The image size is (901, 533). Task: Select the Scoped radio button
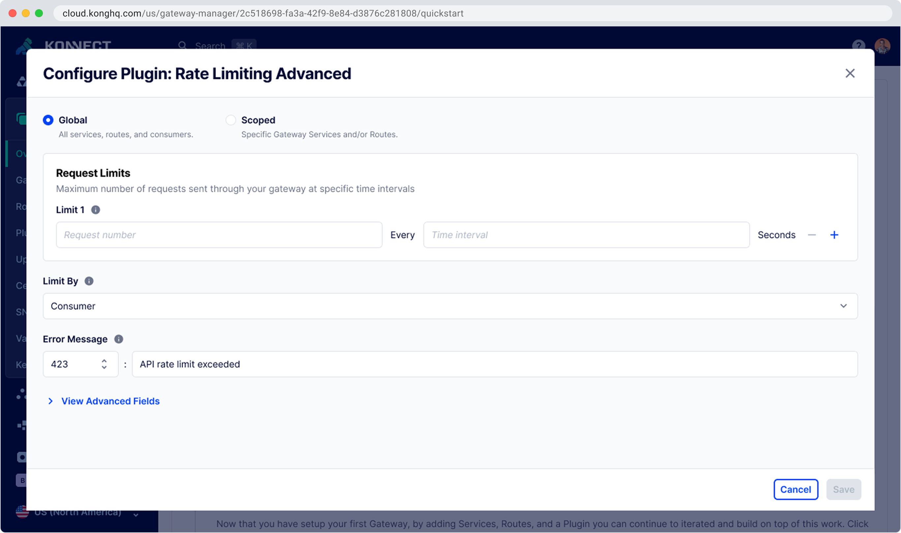tap(231, 120)
